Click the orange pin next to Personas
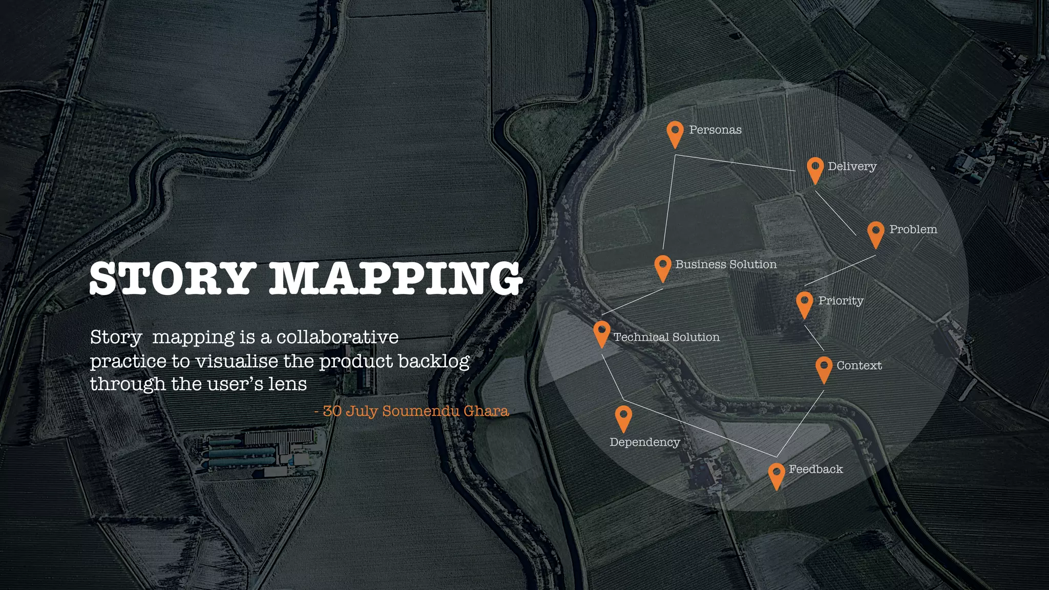1049x590 pixels. tap(675, 135)
